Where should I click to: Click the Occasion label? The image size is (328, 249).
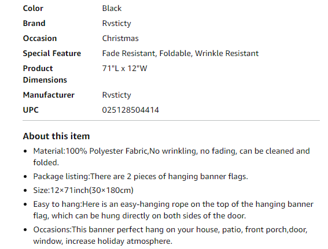click(40, 38)
